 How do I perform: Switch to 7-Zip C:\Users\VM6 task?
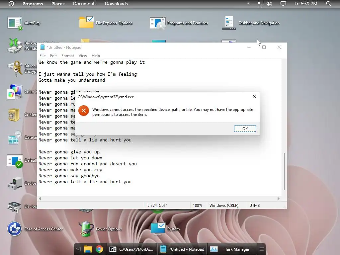131,249
